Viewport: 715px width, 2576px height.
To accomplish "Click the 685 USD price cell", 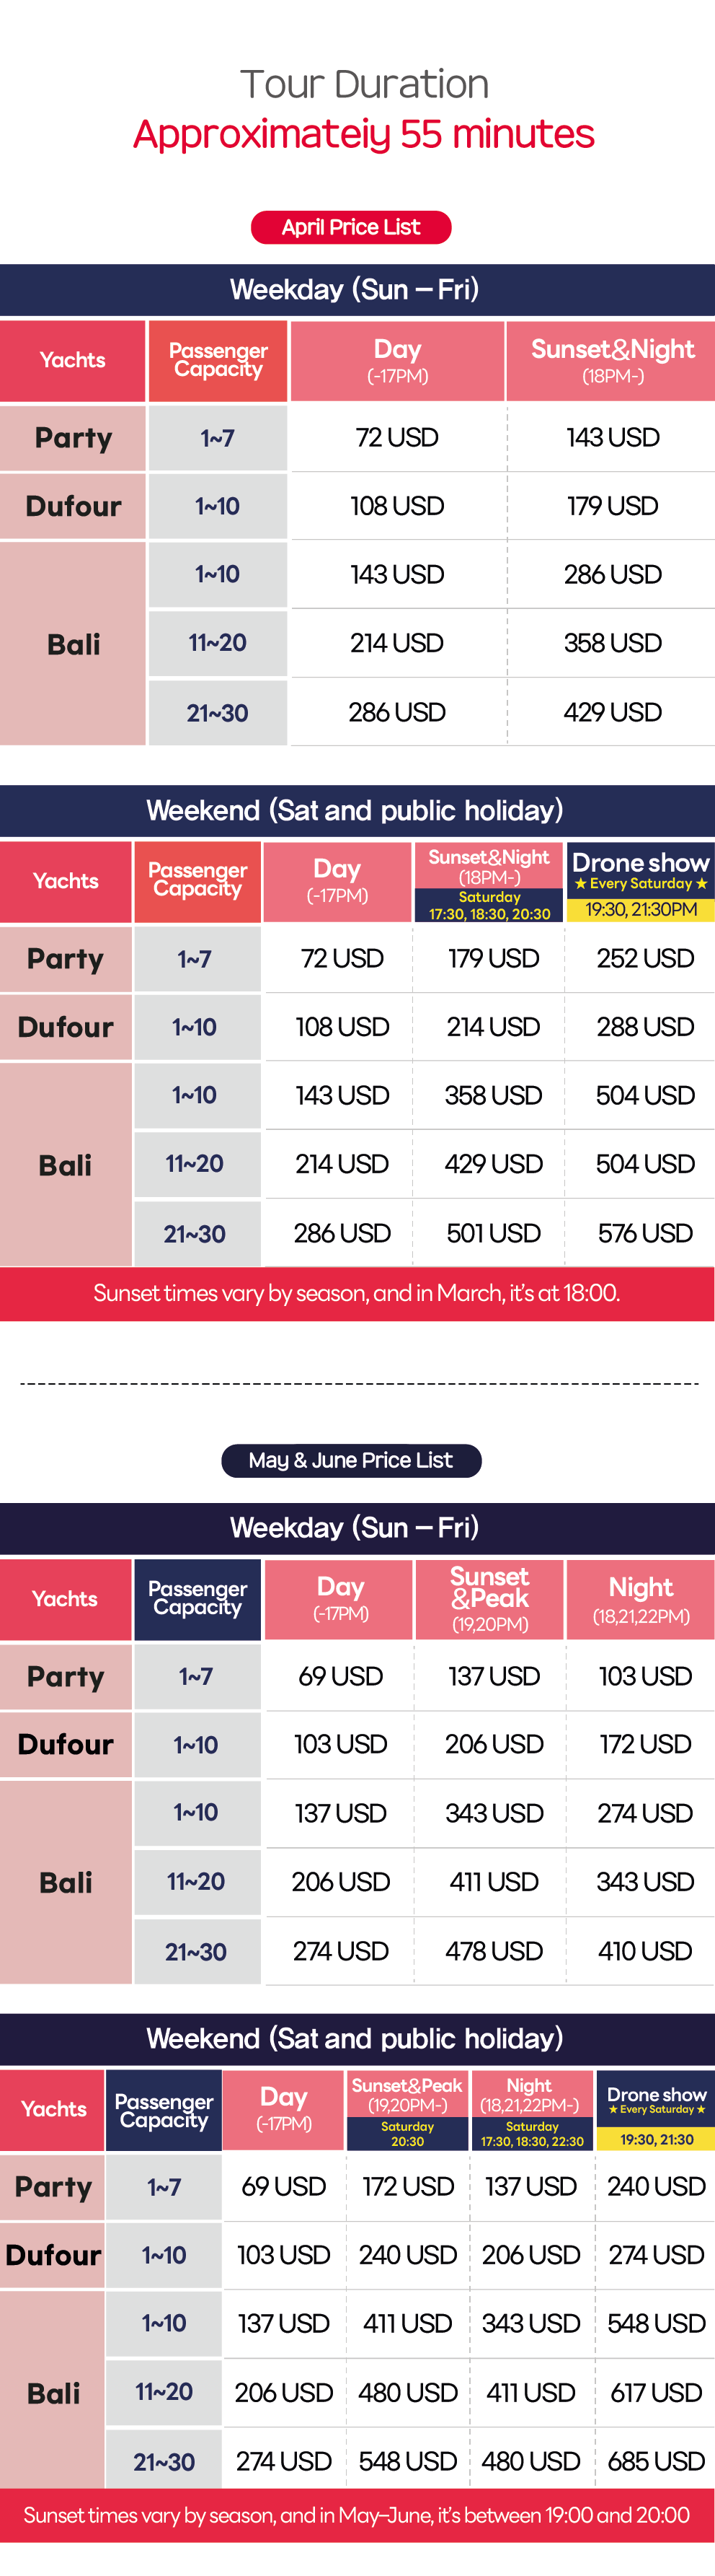I will pos(656,2461).
